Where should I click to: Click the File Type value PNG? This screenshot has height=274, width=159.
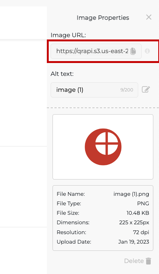143,203
